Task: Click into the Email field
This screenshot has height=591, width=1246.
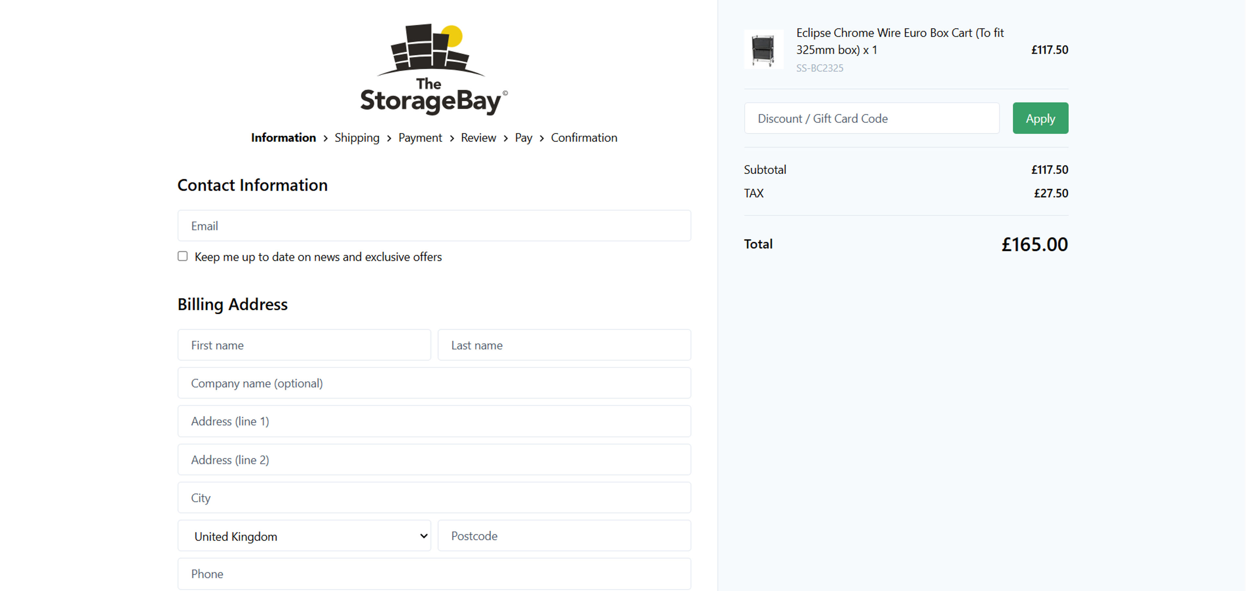Action: click(434, 225)
